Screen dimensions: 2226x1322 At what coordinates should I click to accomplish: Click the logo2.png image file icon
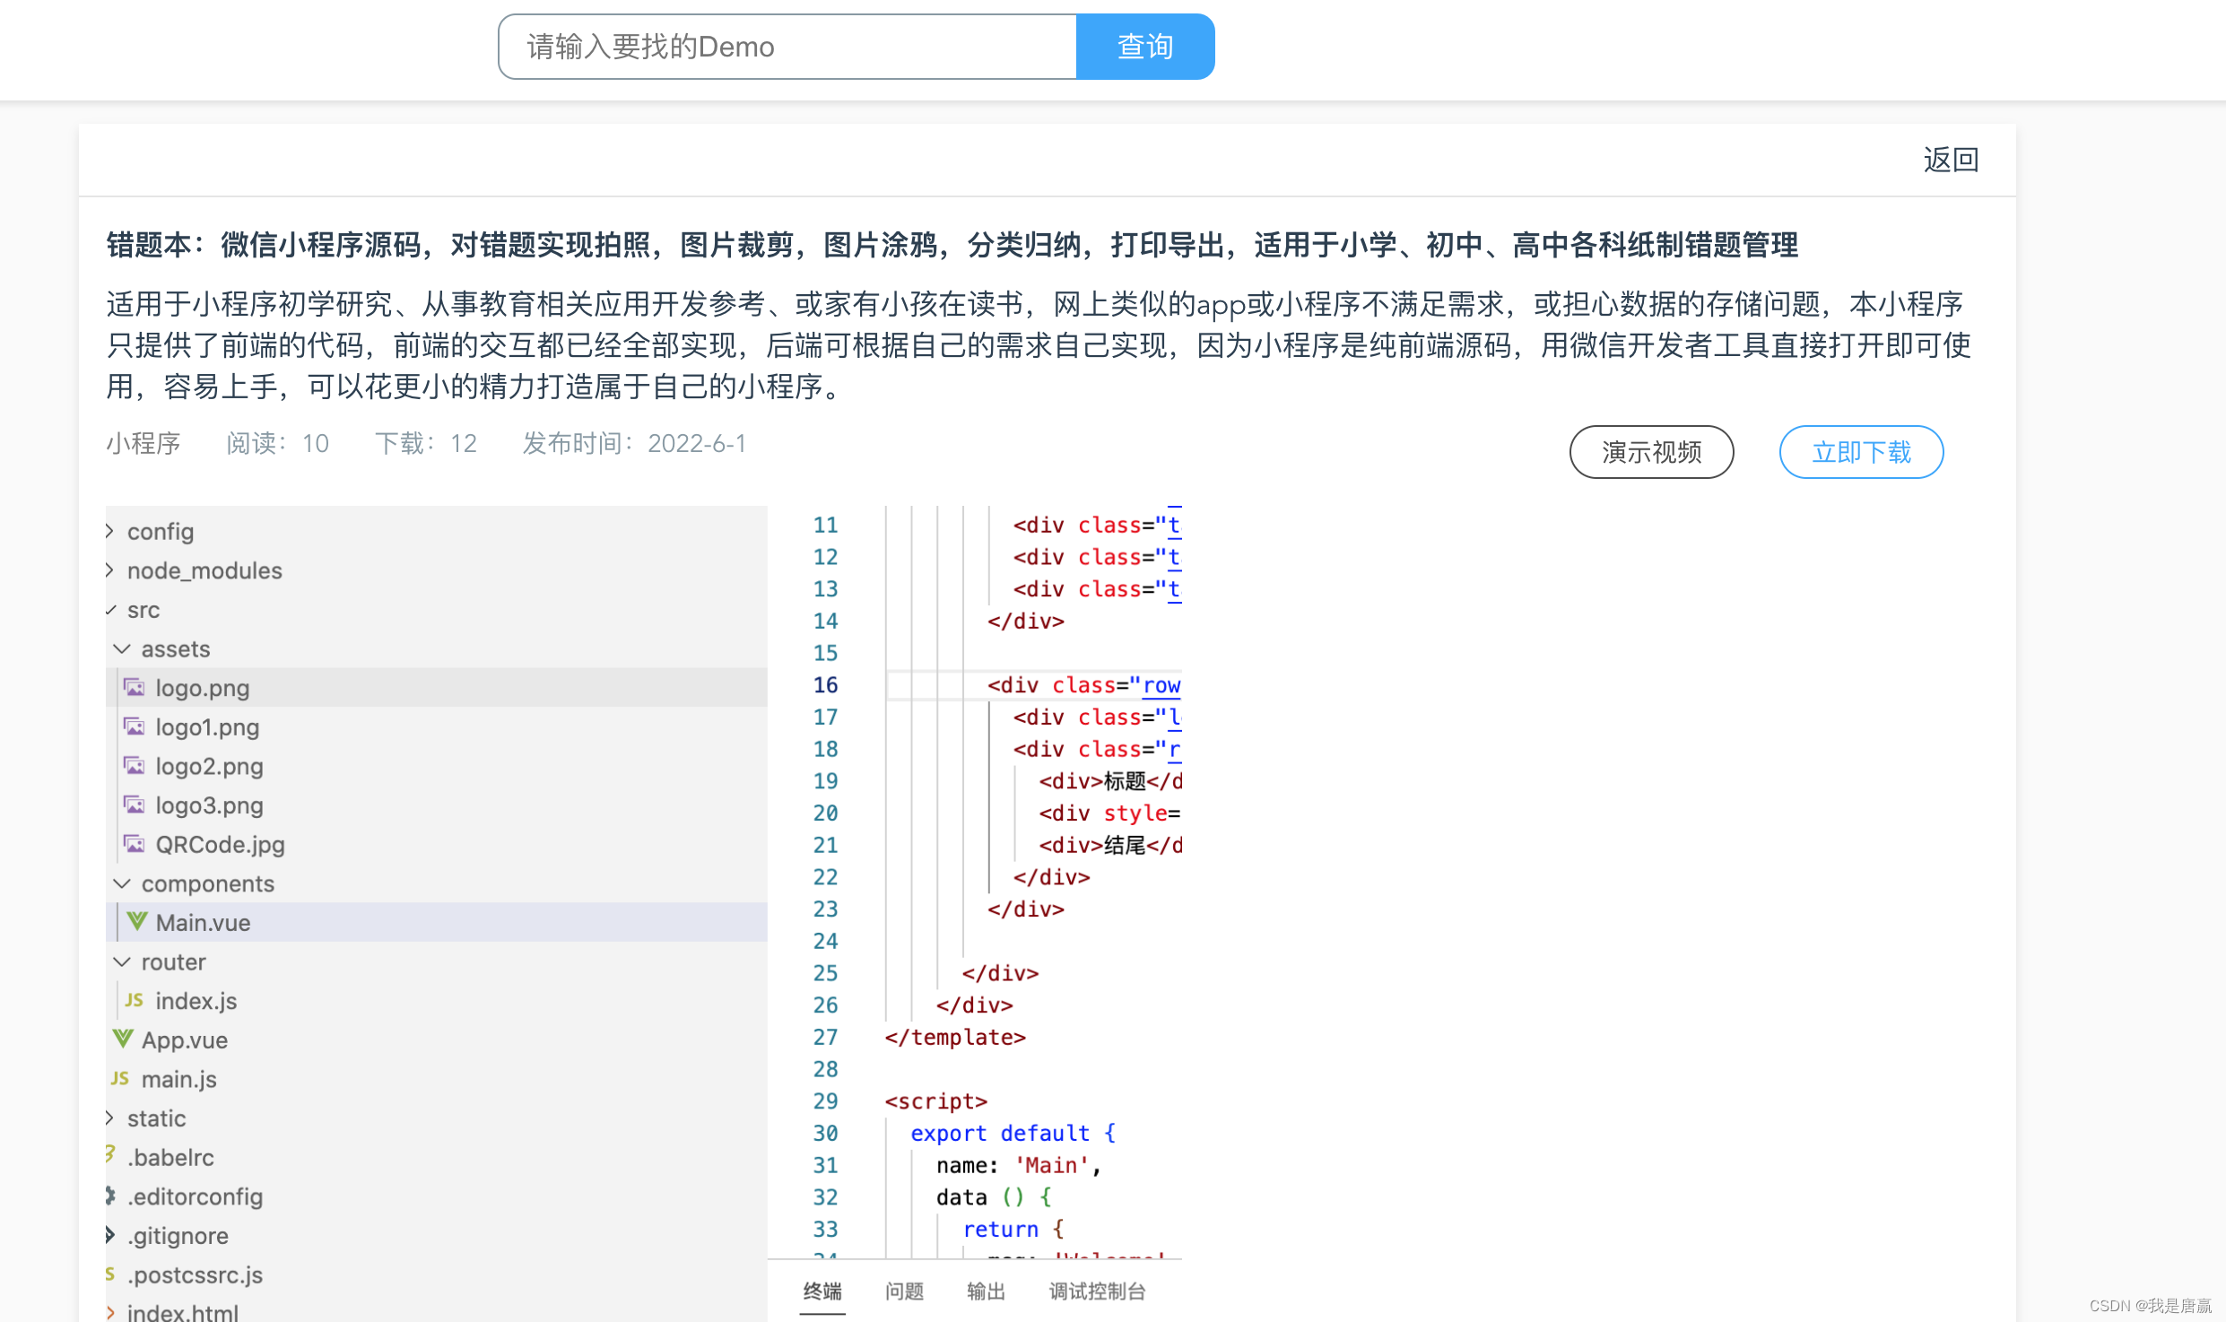[x=135, y=766]
